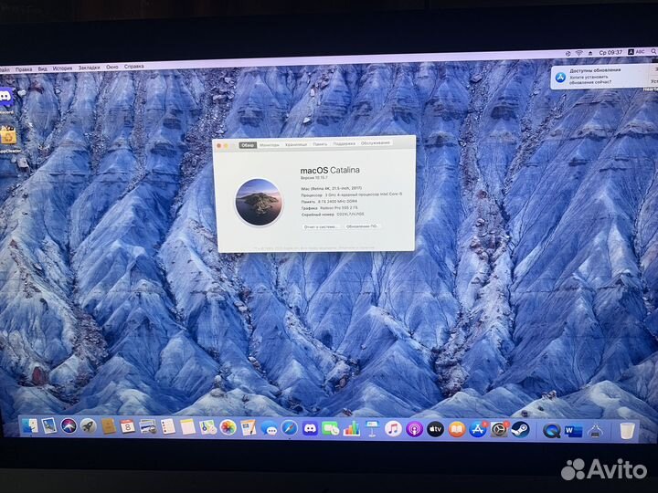Open the Trash in the Dock
This screenshot has height=493, width=658.
click(x=627, y=431)
